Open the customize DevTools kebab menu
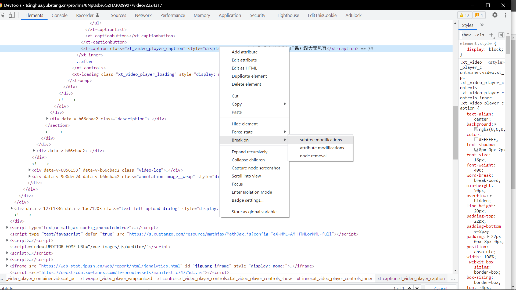The height and width of the screenshot is (290, 516). coord(506,15)
